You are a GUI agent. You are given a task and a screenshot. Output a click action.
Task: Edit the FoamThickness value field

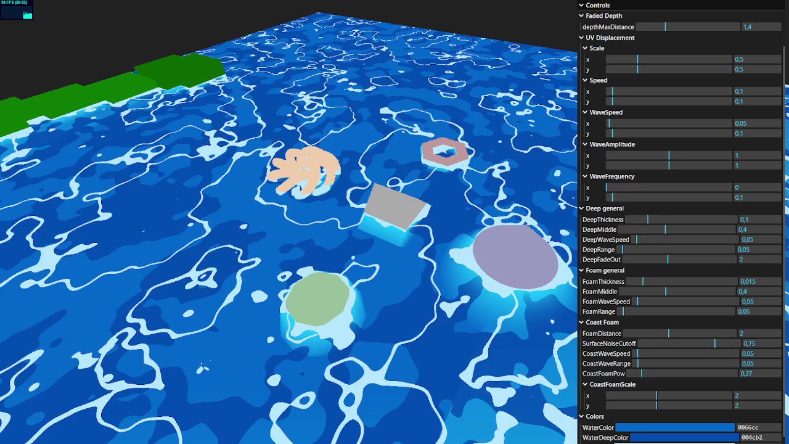759,281
